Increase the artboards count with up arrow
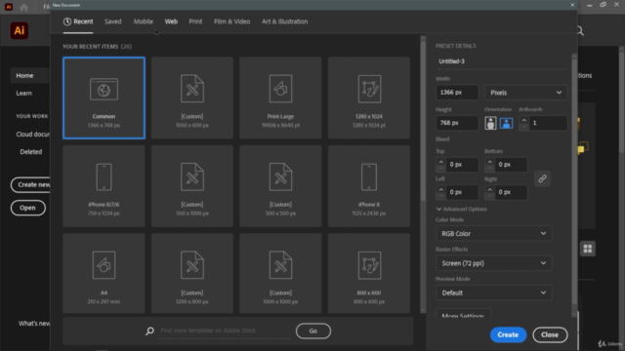Screen dimensions: 625x351 [x=523, y=120]
